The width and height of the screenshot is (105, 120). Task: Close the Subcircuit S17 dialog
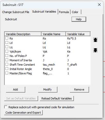[99, 5]
